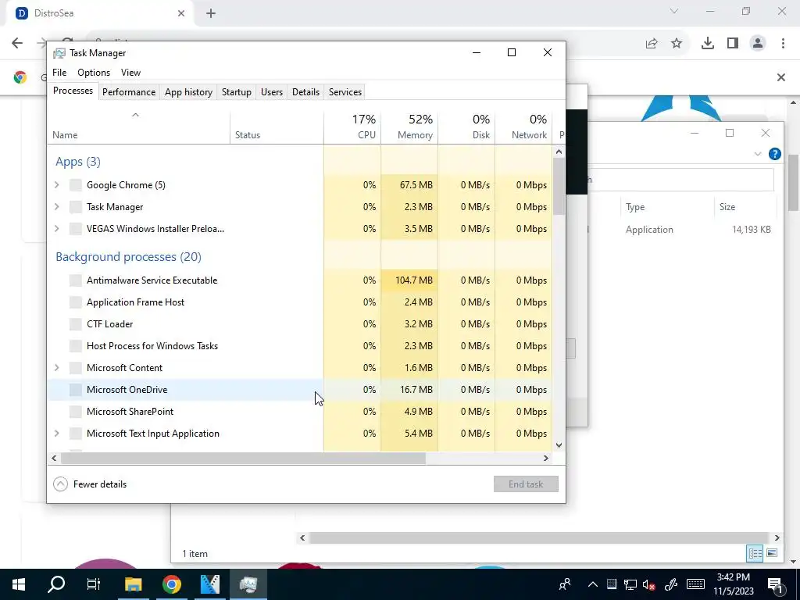This screenshot has width=800, height=600.
Task: Click Task Manager taskbar icon
Action: [x=248, y=584]
